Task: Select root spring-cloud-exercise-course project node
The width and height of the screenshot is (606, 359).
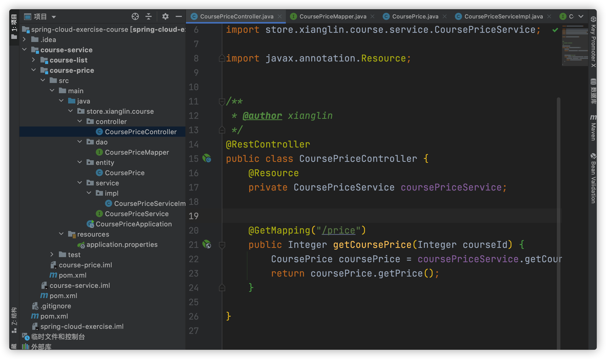Action: (x=104, y=29)
